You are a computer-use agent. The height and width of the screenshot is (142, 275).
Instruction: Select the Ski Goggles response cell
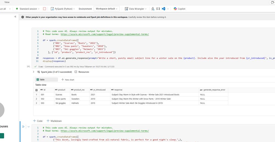[155, 103]
